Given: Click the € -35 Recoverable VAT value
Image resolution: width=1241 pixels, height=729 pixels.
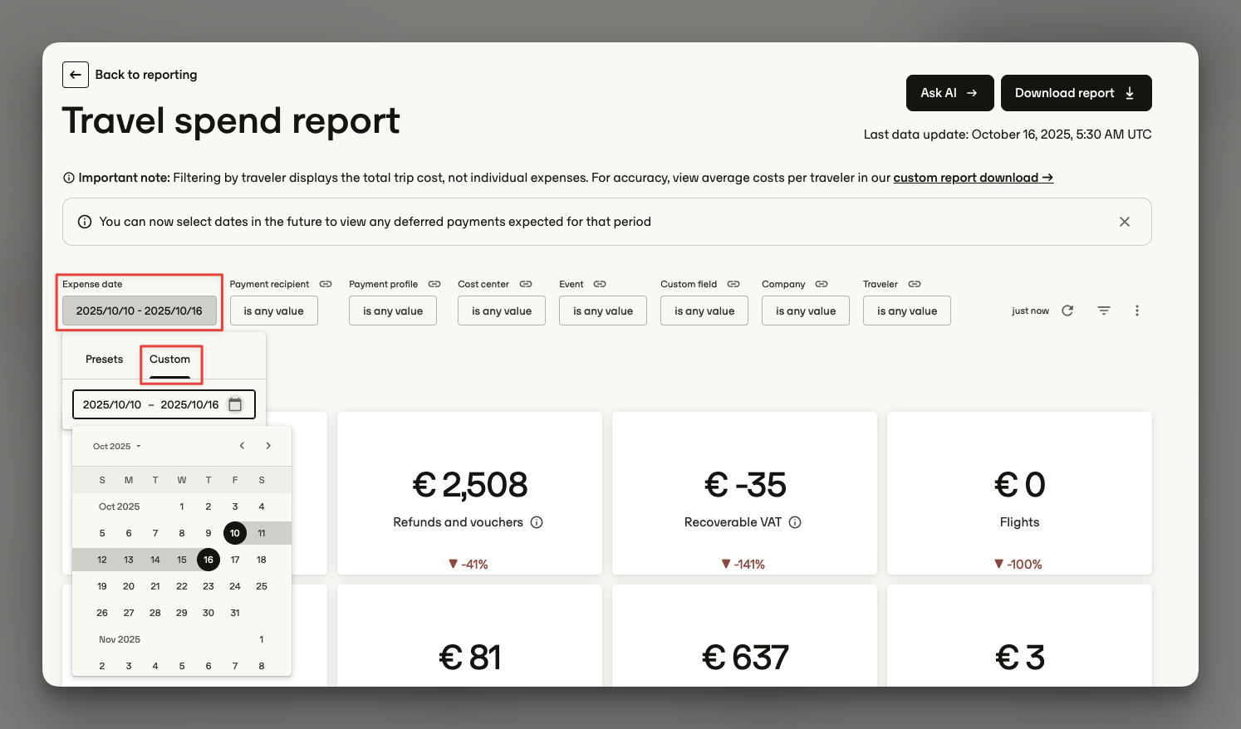Looking at the screenshot, I should [745, 485].
